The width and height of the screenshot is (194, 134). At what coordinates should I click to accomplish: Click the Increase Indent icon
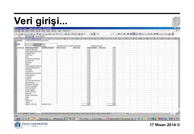(x=158, y=34)
